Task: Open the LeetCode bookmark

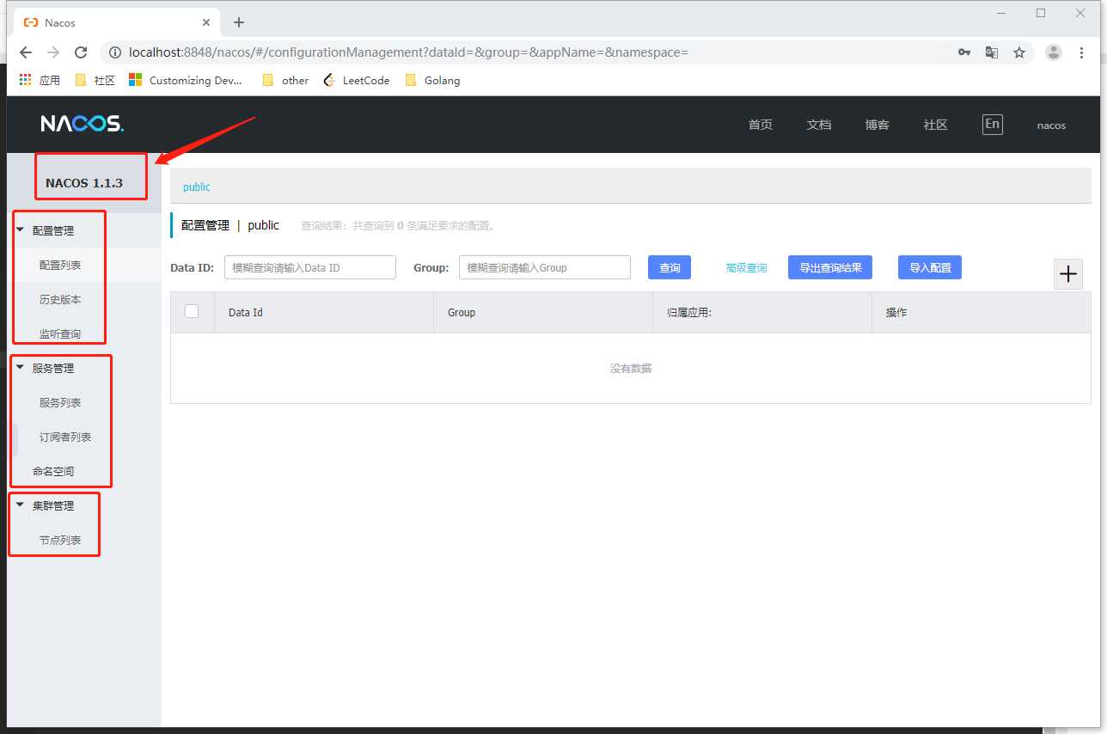Action: click(356, 80)
